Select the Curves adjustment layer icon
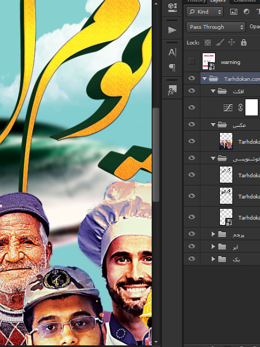 pos(228,107)
